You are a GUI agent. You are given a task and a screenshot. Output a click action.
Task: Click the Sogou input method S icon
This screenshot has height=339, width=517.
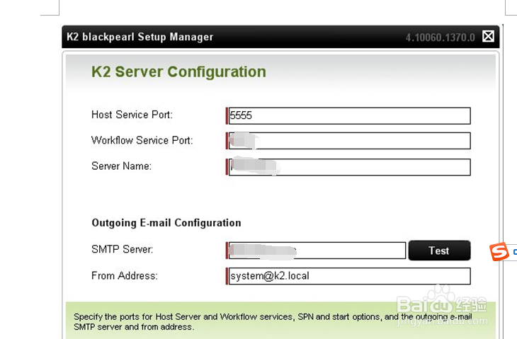point(499,251)
